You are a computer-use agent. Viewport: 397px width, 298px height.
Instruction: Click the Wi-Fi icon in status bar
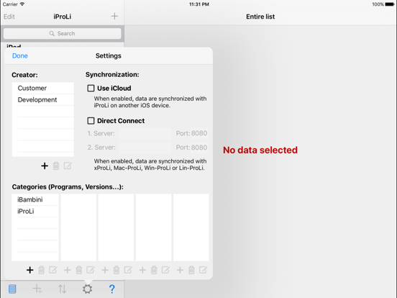[22, 4]
